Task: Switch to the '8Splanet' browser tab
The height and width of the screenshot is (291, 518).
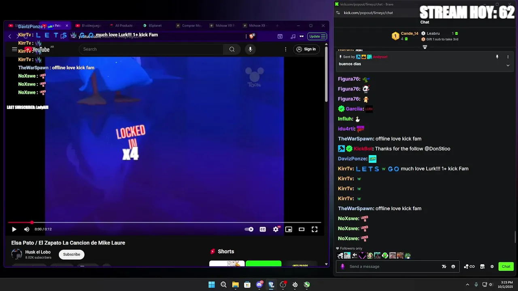Action: click(x=155, y=25)
